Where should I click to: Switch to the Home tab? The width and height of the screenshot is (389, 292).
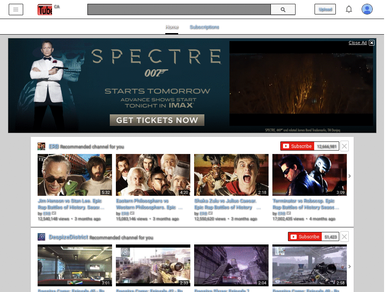tap(172, 27)
